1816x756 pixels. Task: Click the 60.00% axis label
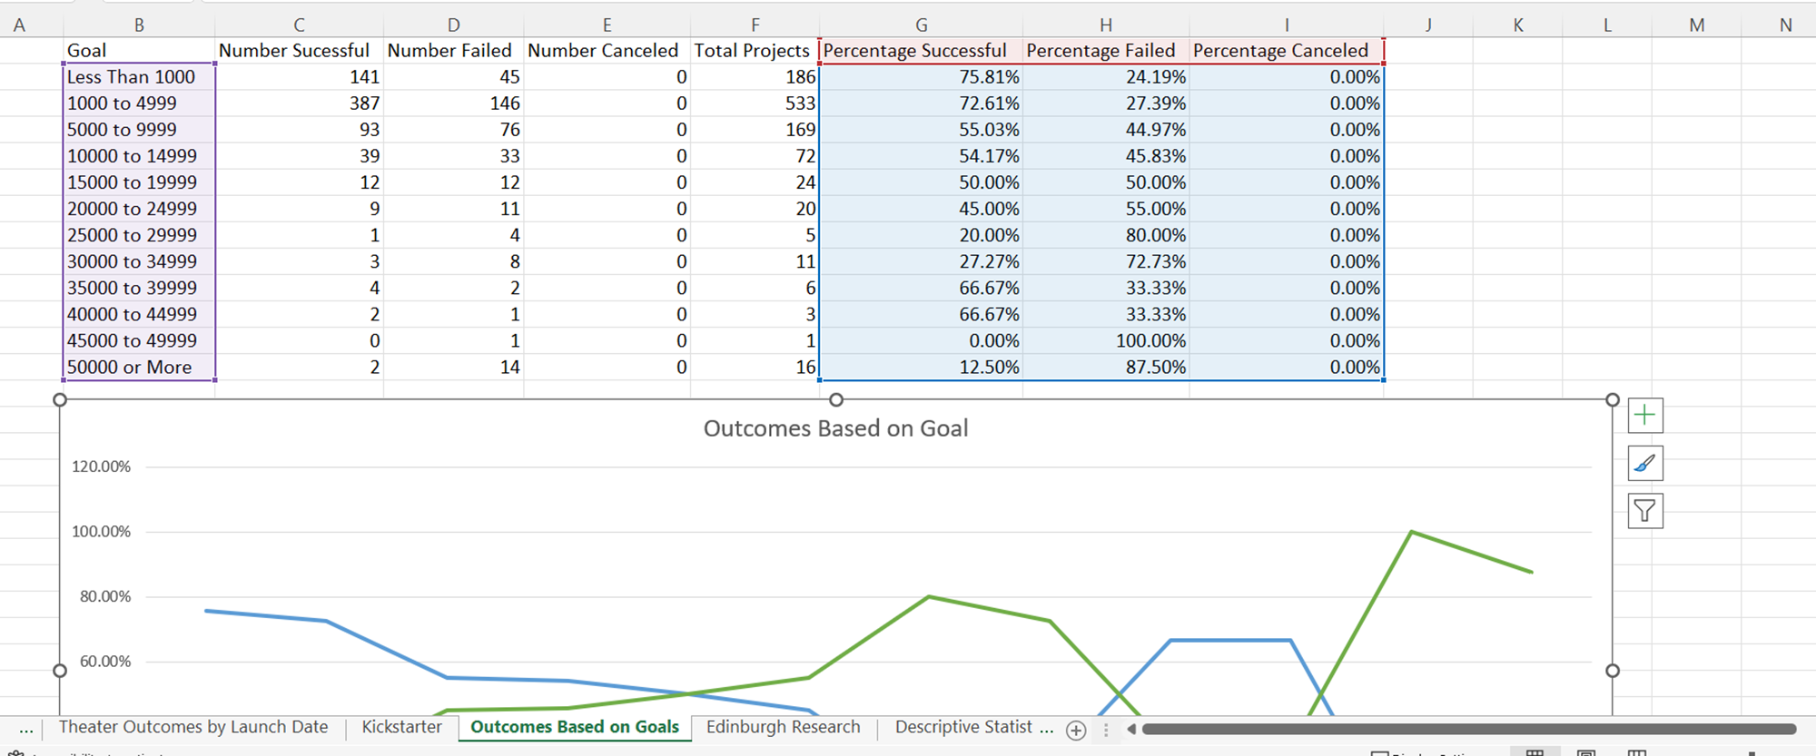click(x=104, y=662)
